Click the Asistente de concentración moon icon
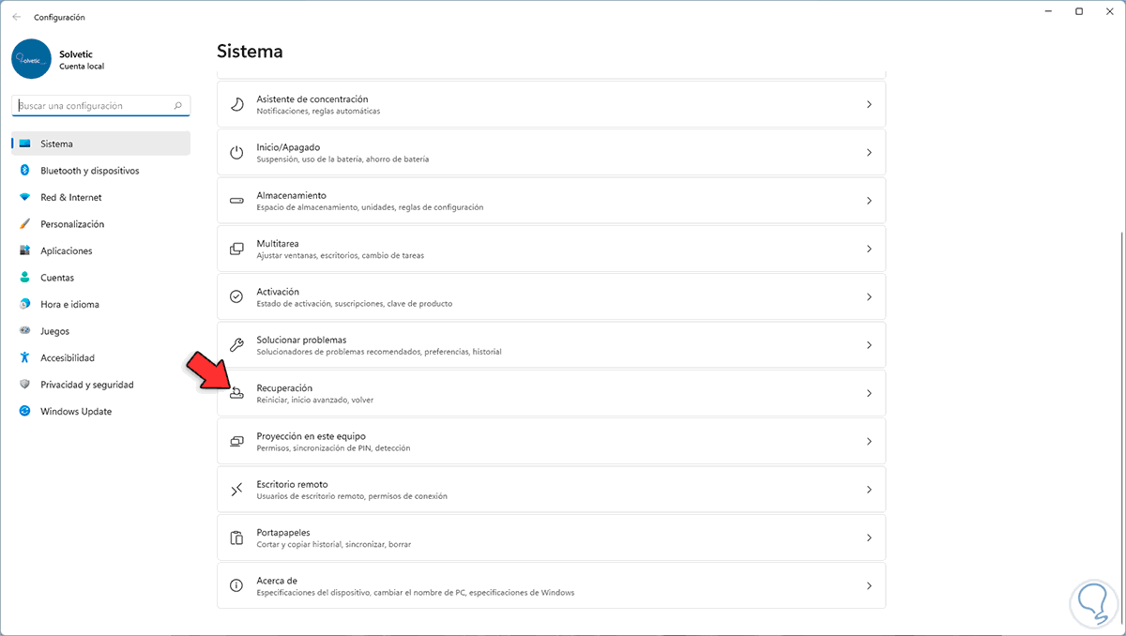 point(237,104)
